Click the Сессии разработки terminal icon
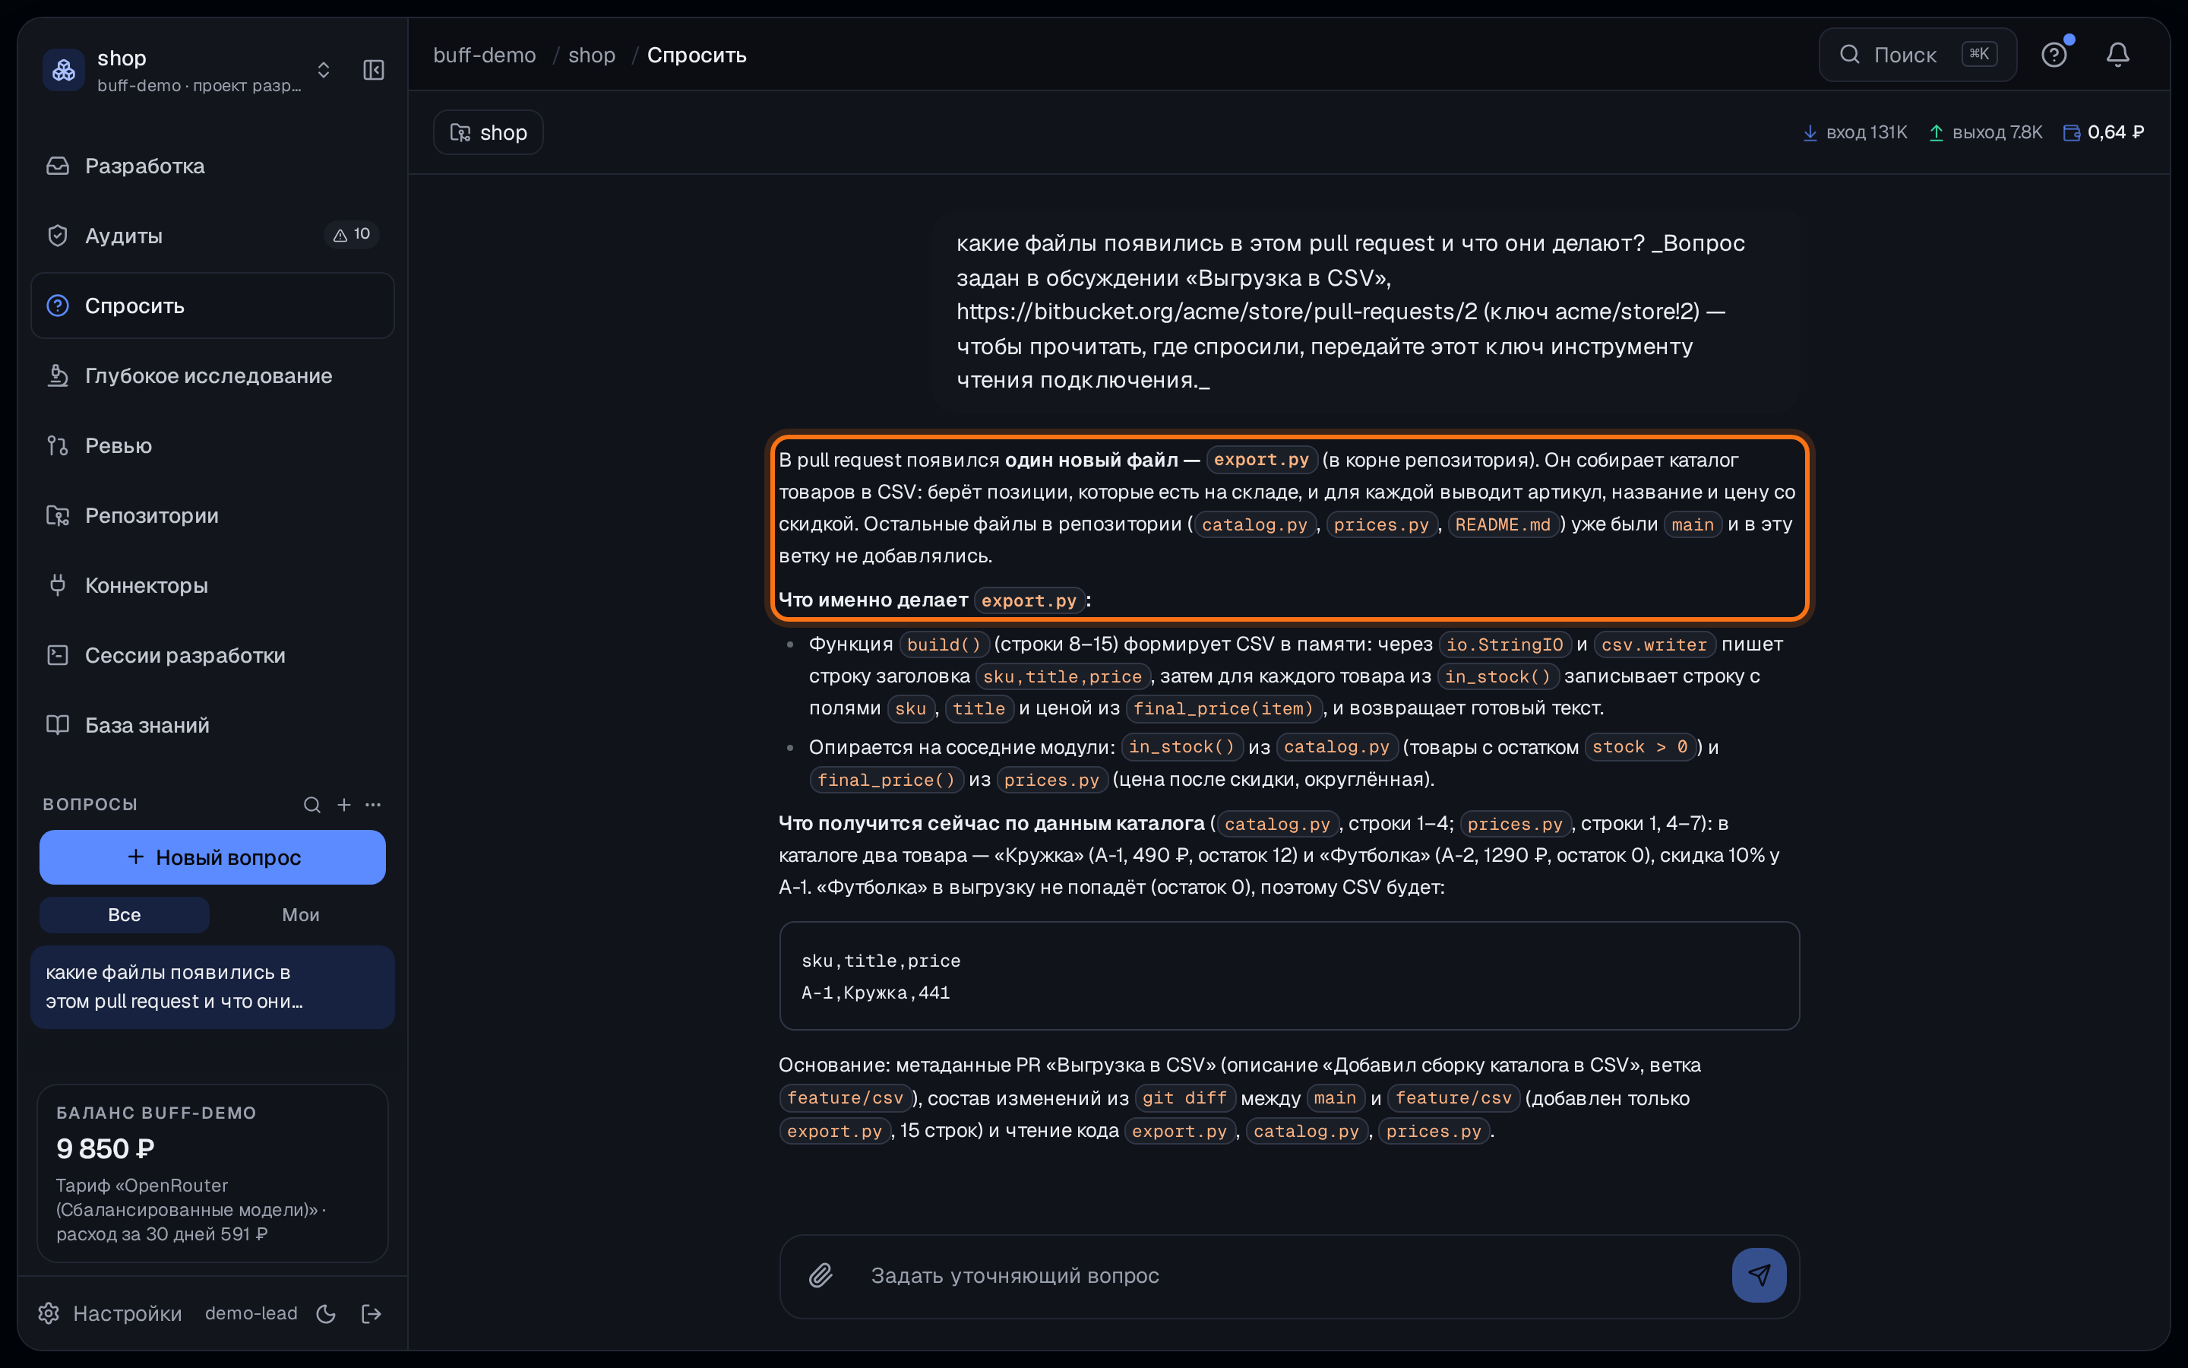Viewport: 2188px width, 1368px height. coord(58,655)
